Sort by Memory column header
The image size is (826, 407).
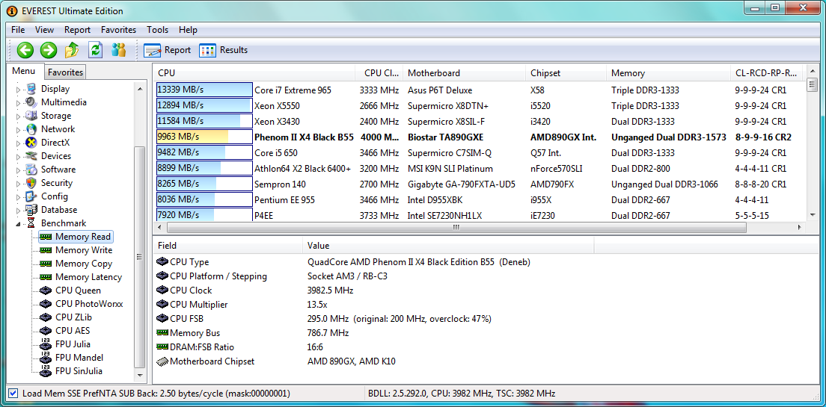(668, 73)
